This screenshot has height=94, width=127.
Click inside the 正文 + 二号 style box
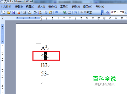[118, 12]
